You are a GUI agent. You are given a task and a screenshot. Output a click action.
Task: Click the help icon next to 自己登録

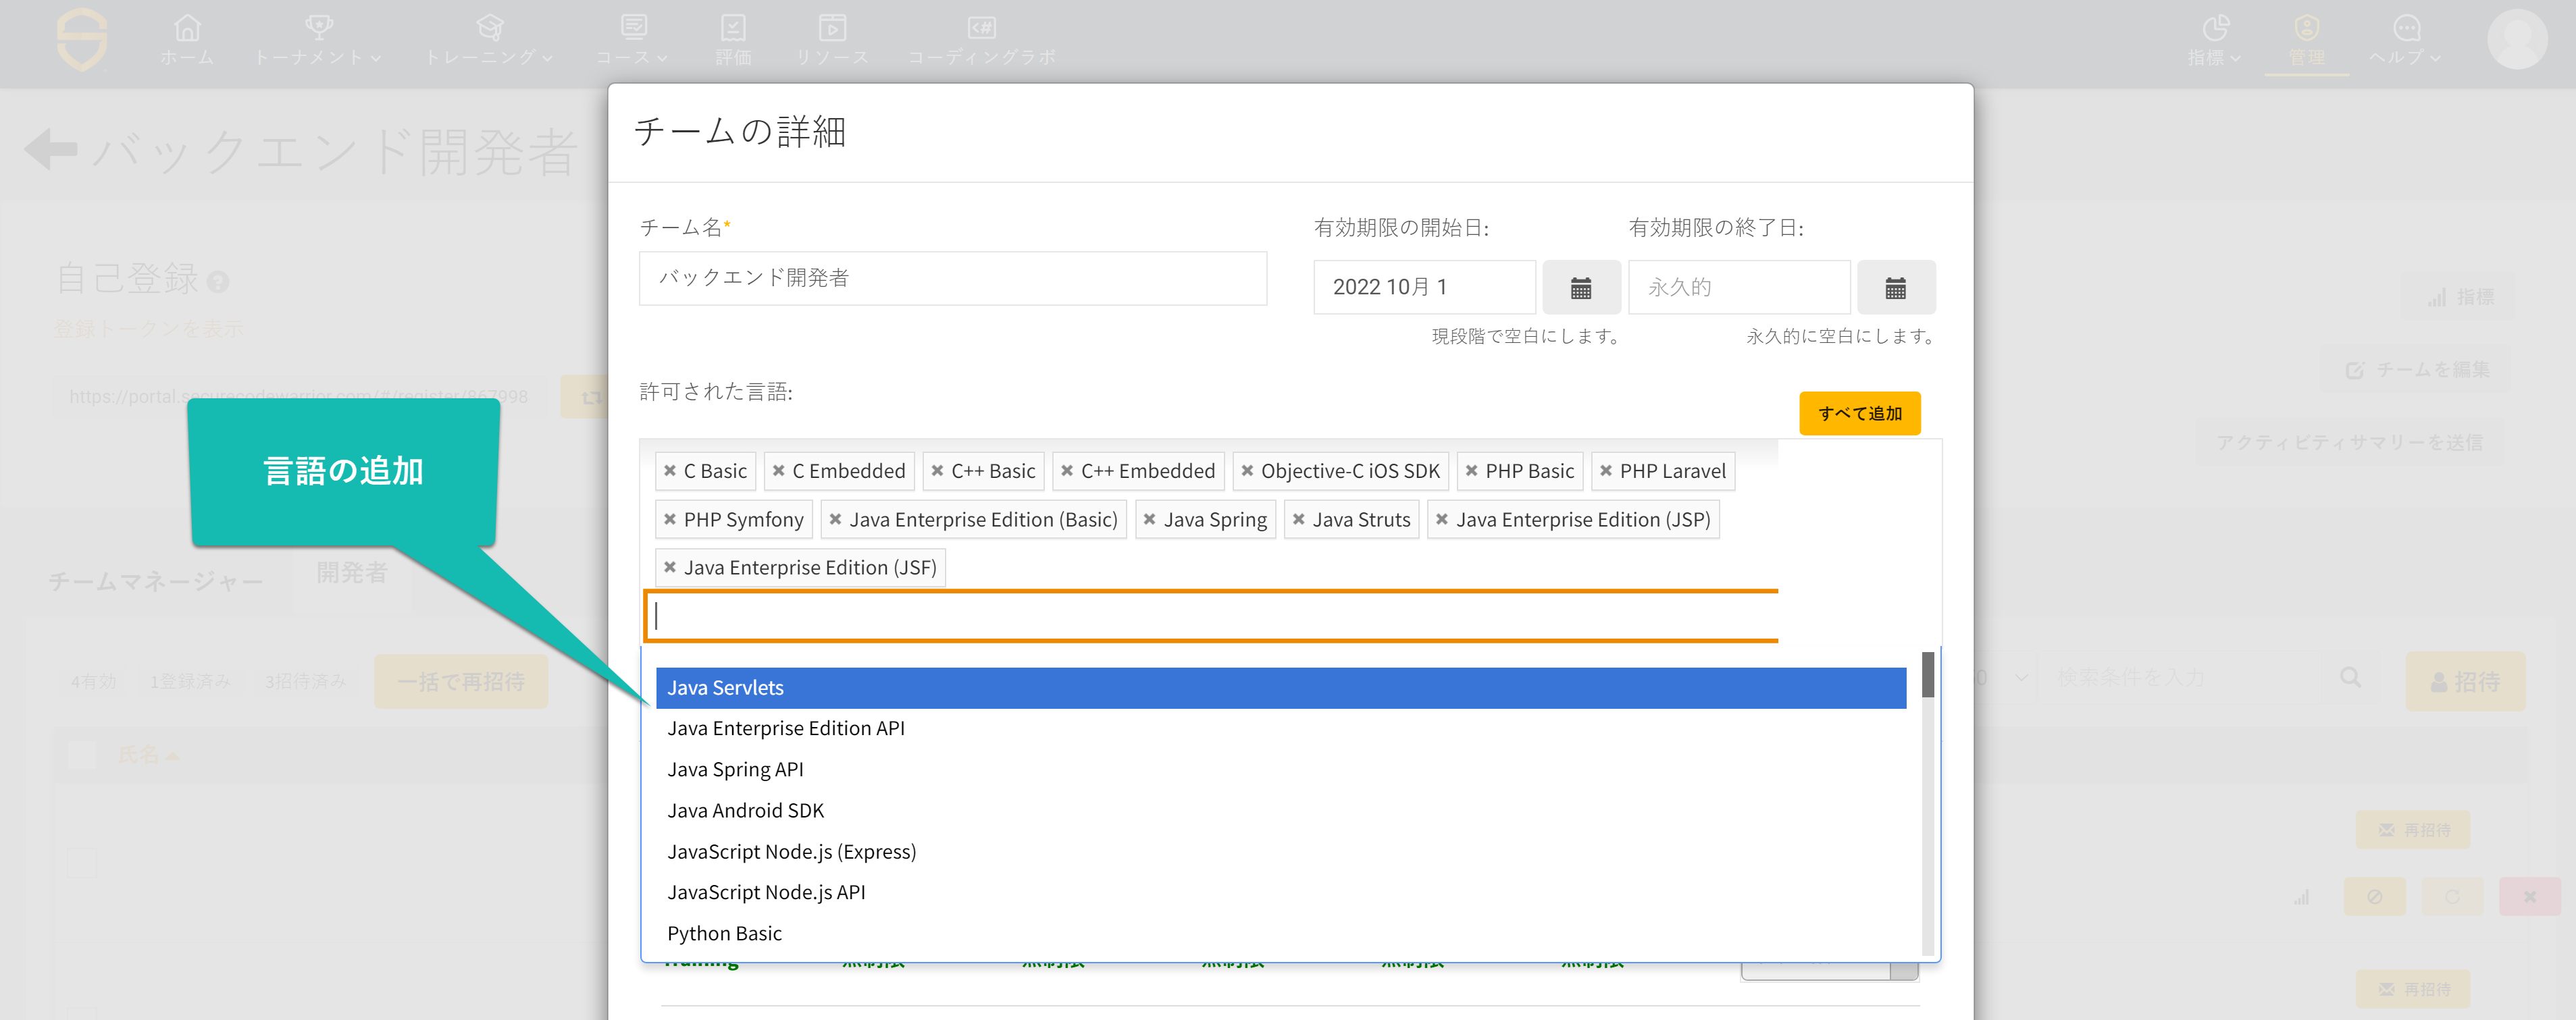[x=218, y=281]
